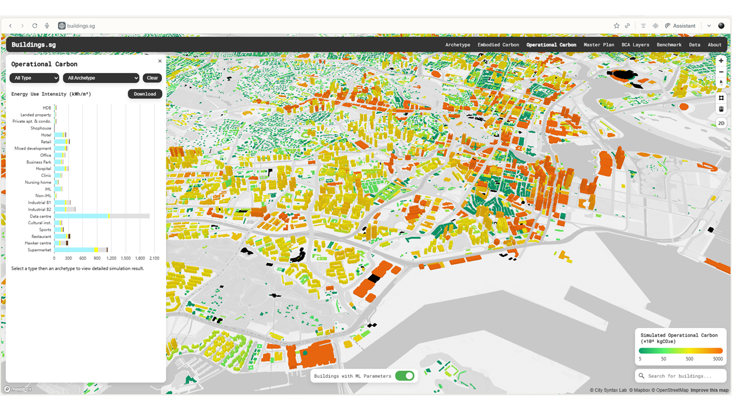Image resolution: width=732 pixels, height=411 pixels.
Task: Click the Nursing home chart label
Action: 38,183
